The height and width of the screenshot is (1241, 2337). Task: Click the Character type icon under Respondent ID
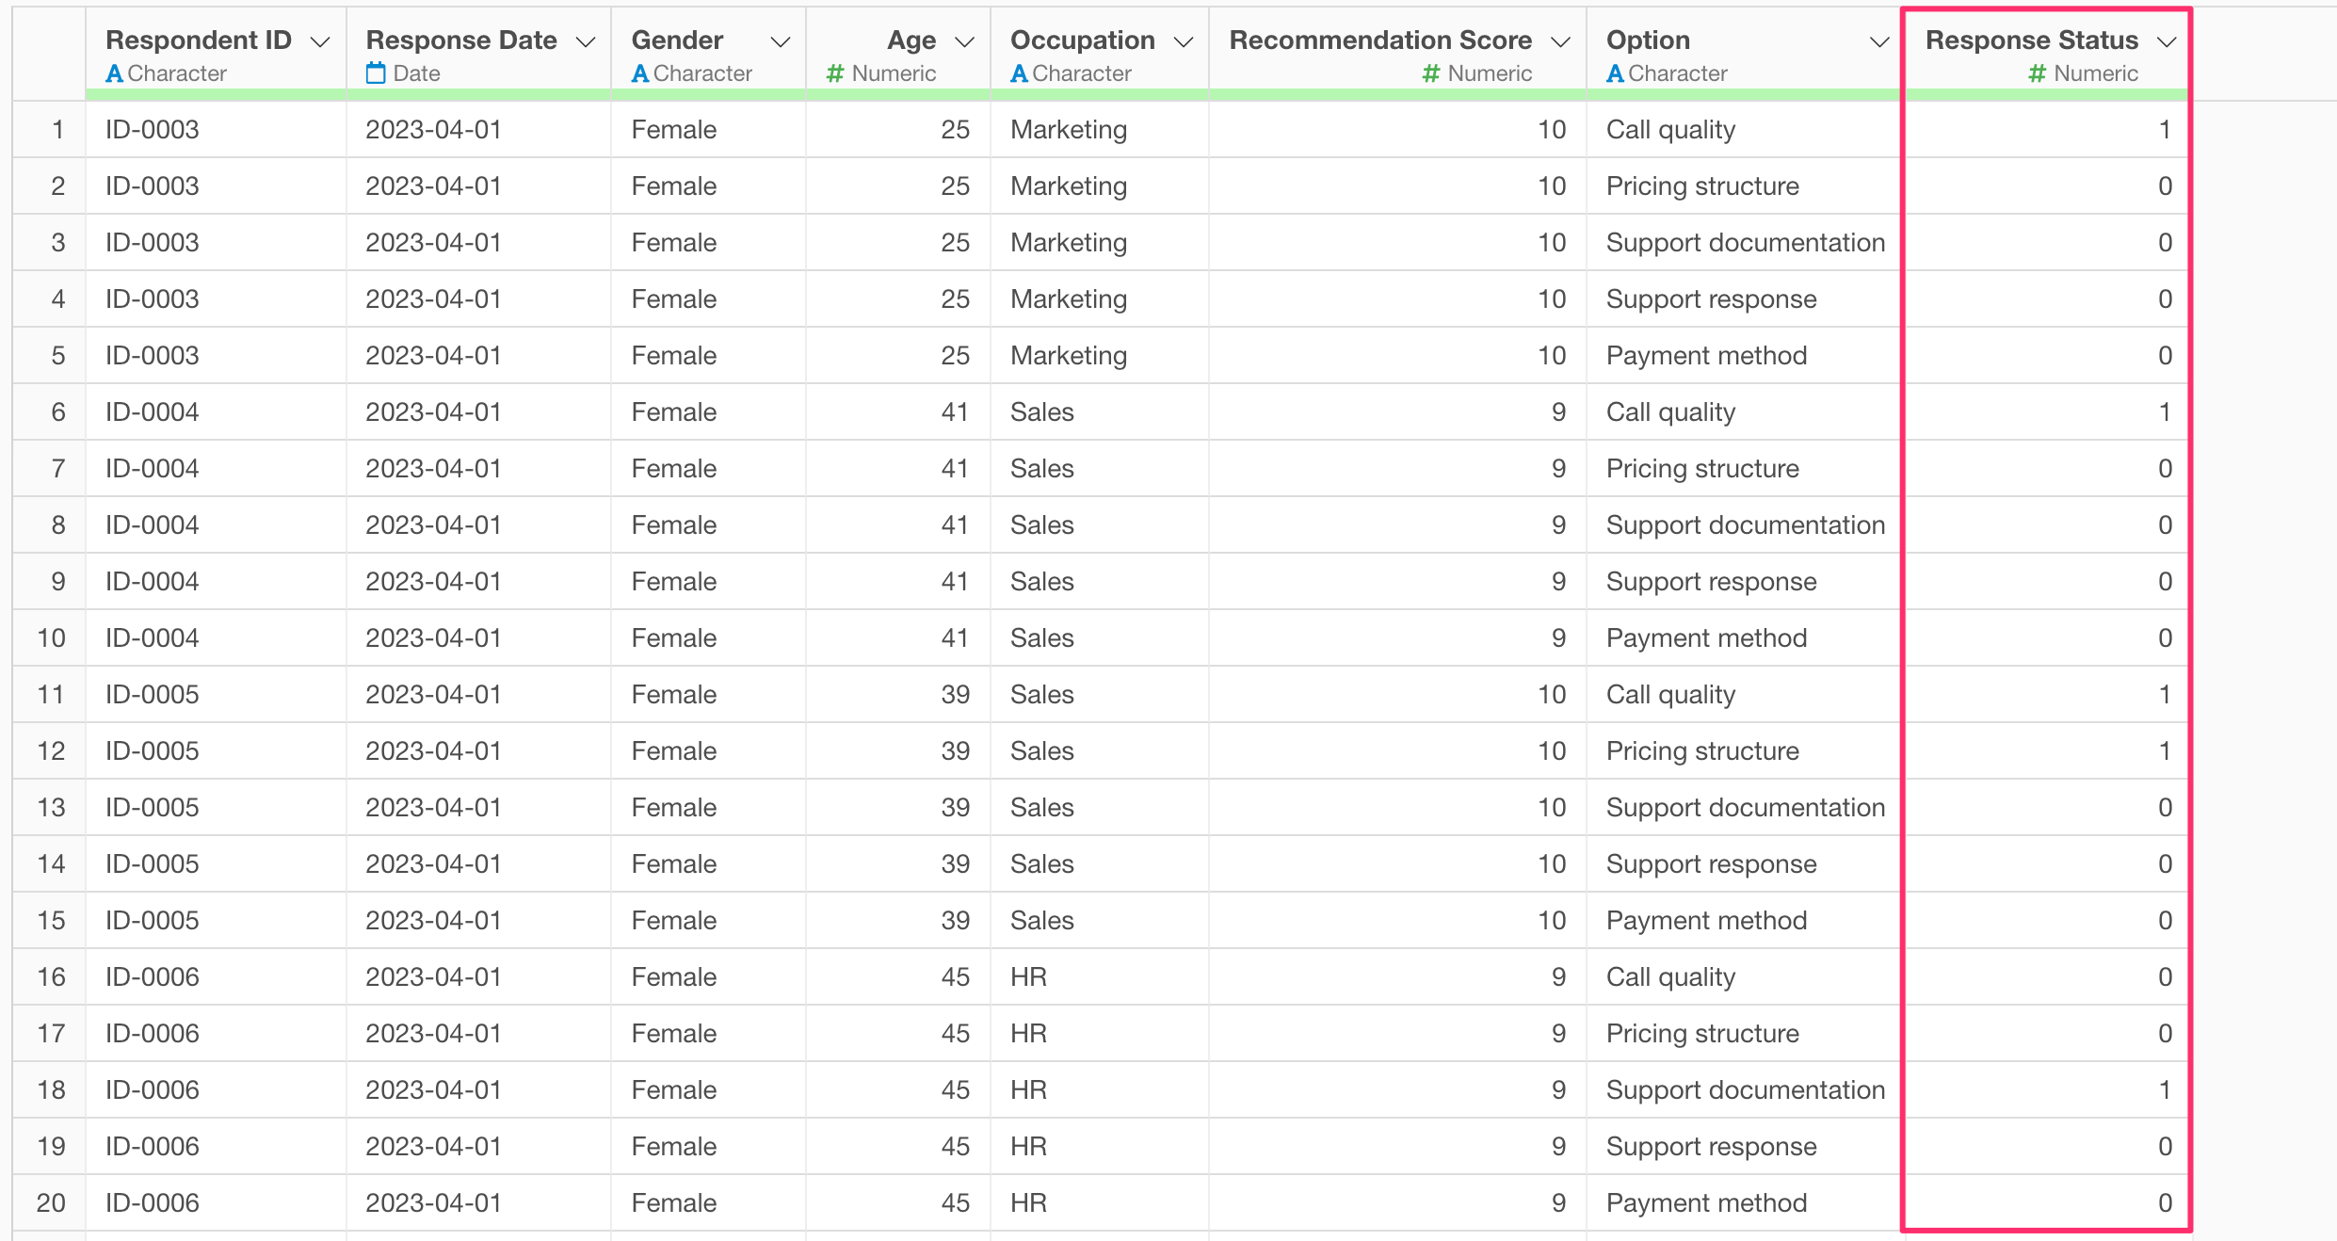115,73
